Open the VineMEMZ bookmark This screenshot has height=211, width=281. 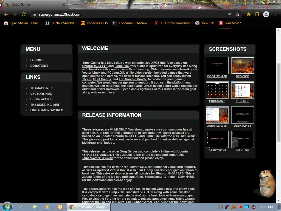[x=230, y=23]
